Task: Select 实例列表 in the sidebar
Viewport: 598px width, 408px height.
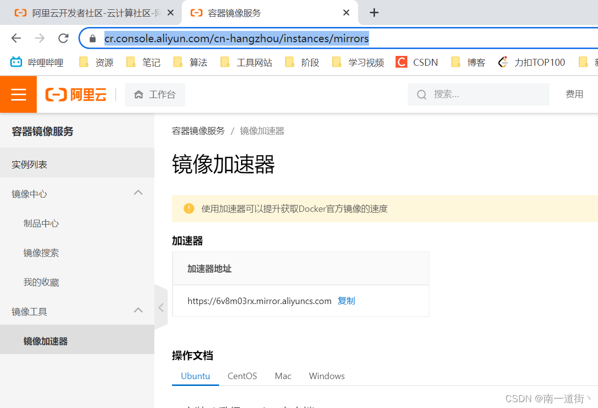Action: tap(77, 165)
